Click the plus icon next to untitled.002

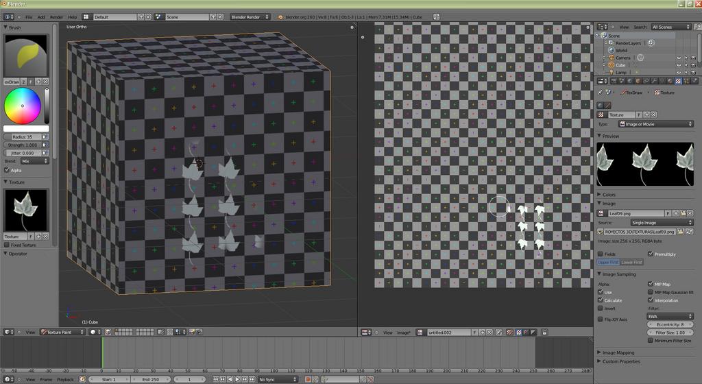482,332
